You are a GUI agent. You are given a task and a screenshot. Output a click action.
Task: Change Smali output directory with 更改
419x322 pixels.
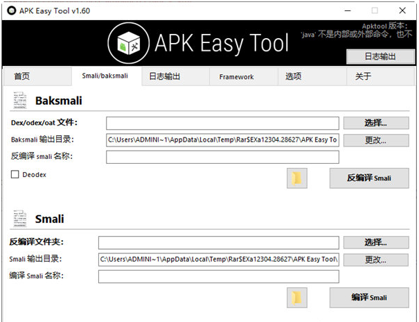pos(376,260)
